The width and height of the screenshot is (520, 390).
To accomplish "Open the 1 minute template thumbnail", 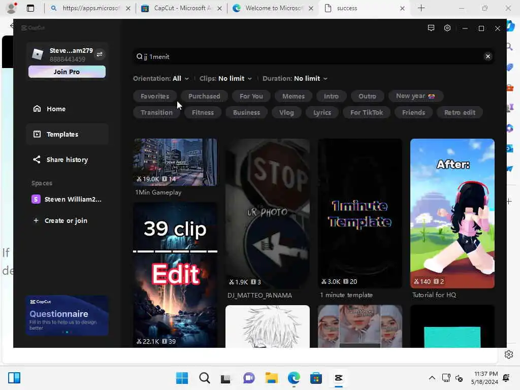I will coord(360,213).
